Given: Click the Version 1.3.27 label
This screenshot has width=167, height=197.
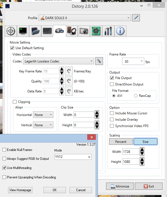Looking at the screenshot, I should [x=86, y=145].
